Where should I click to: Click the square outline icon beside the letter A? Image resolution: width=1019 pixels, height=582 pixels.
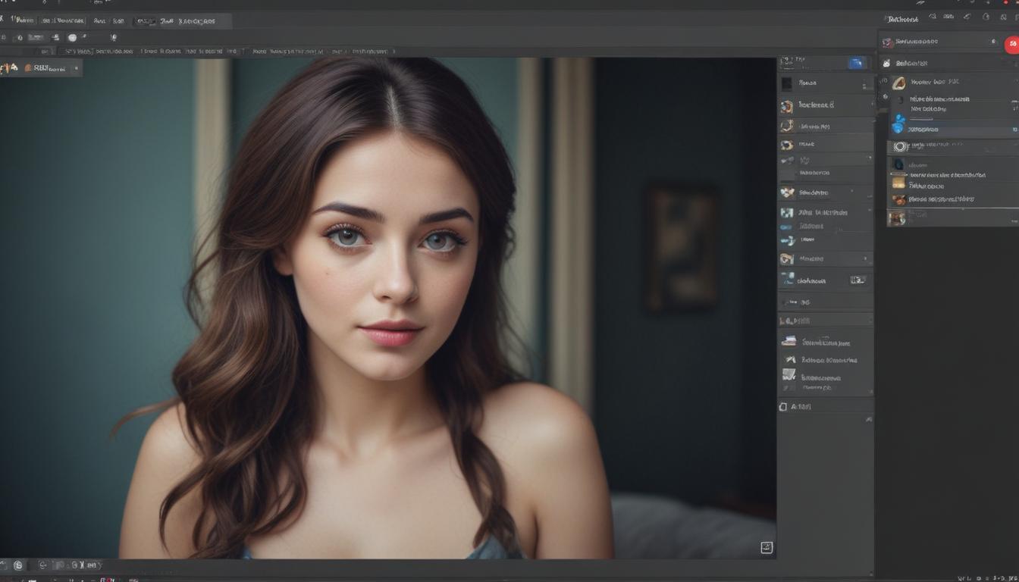[x=783, y=407]
